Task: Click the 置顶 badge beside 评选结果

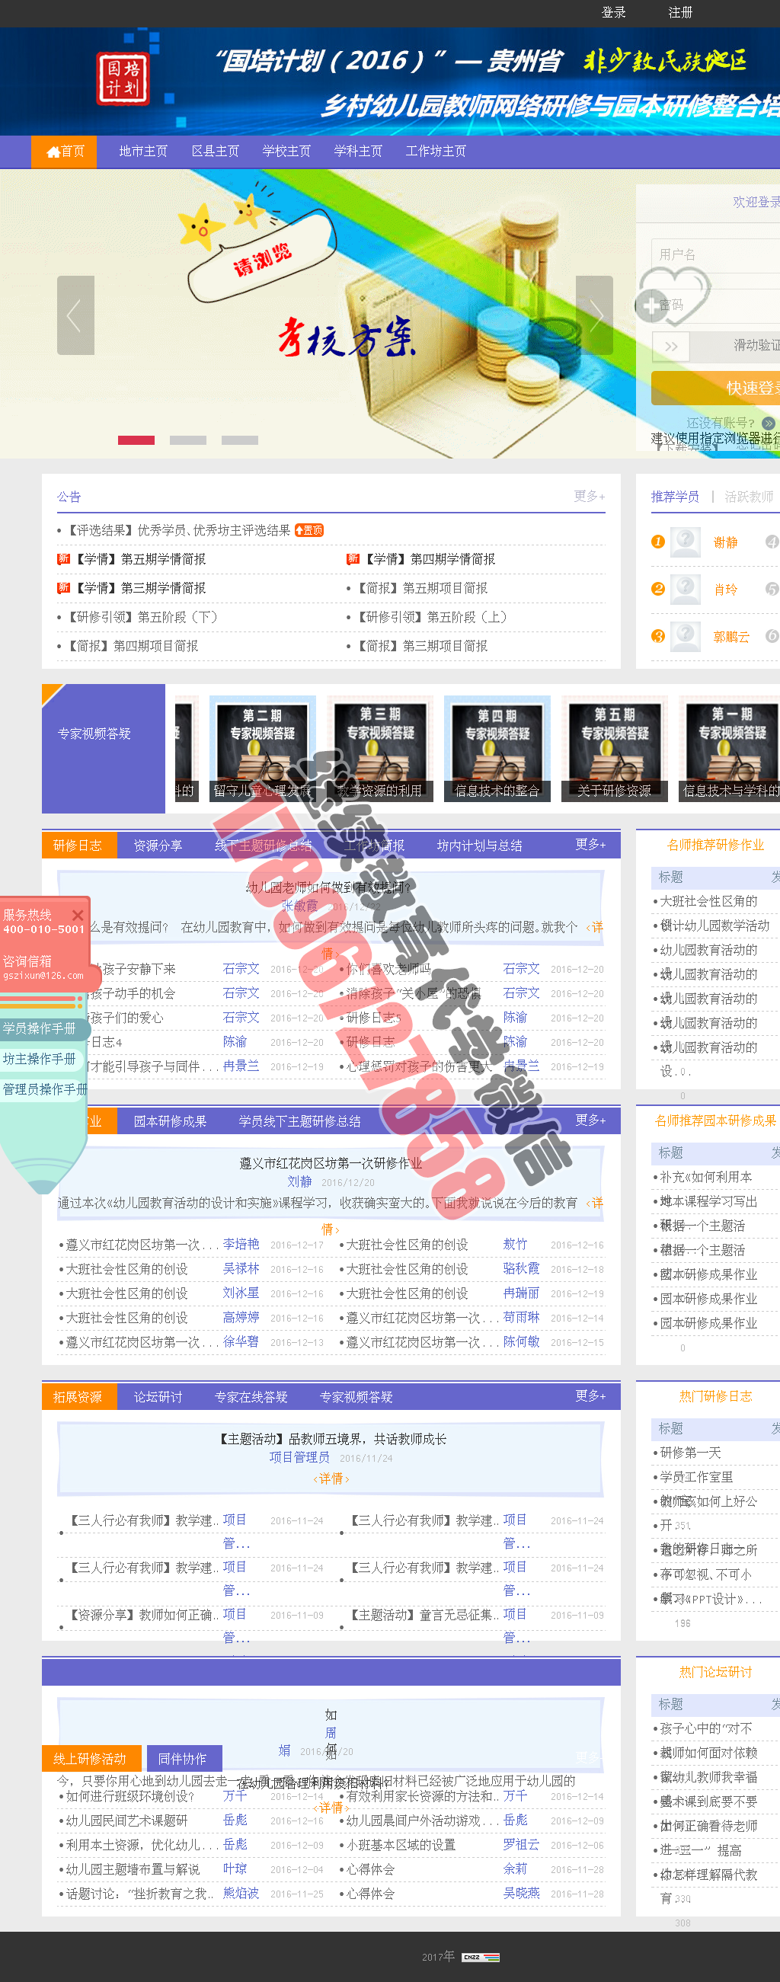Action: click(x=309, y=530)
